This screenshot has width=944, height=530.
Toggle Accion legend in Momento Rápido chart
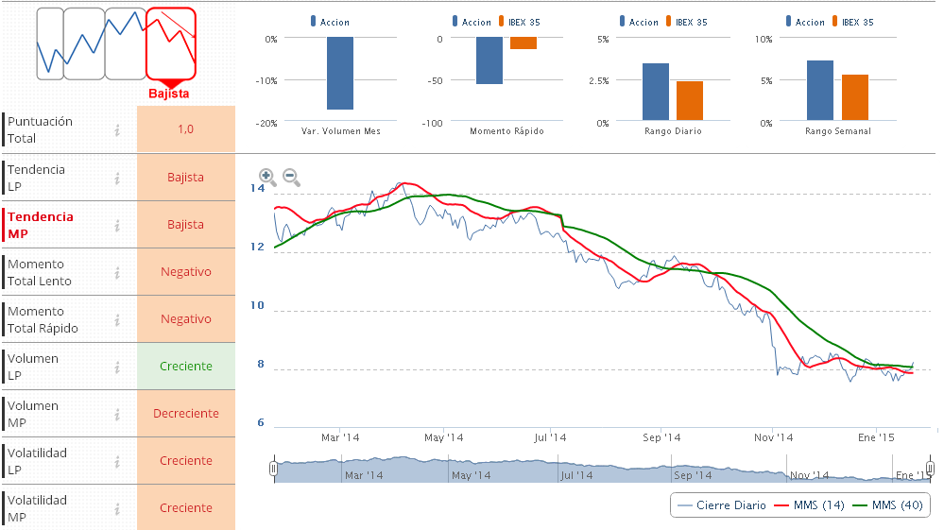coord(472,22)
